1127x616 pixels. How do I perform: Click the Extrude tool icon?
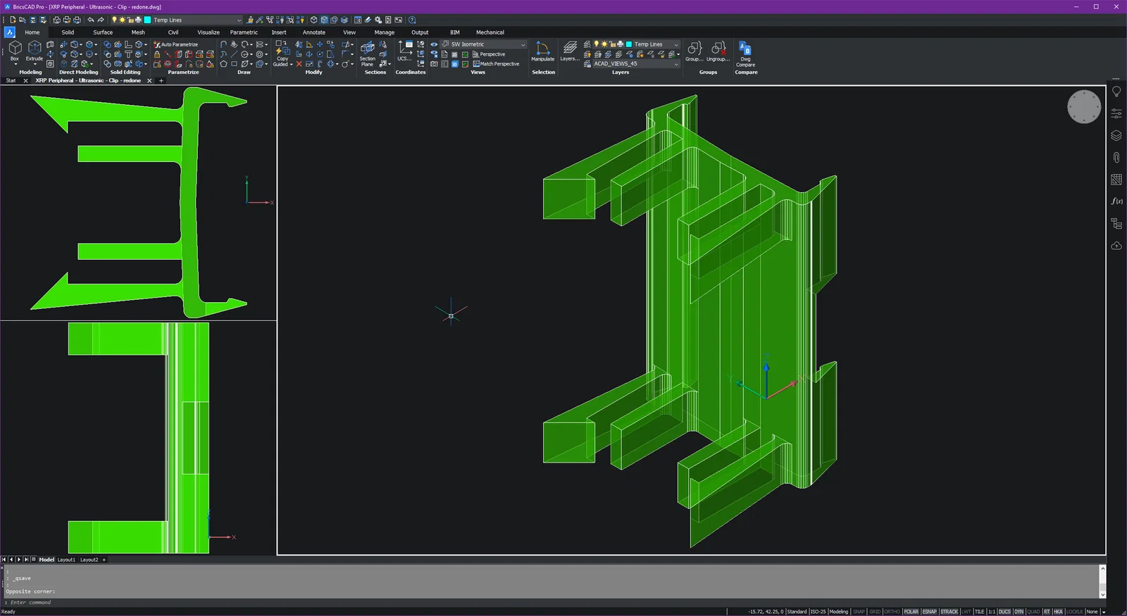(35, 51)
